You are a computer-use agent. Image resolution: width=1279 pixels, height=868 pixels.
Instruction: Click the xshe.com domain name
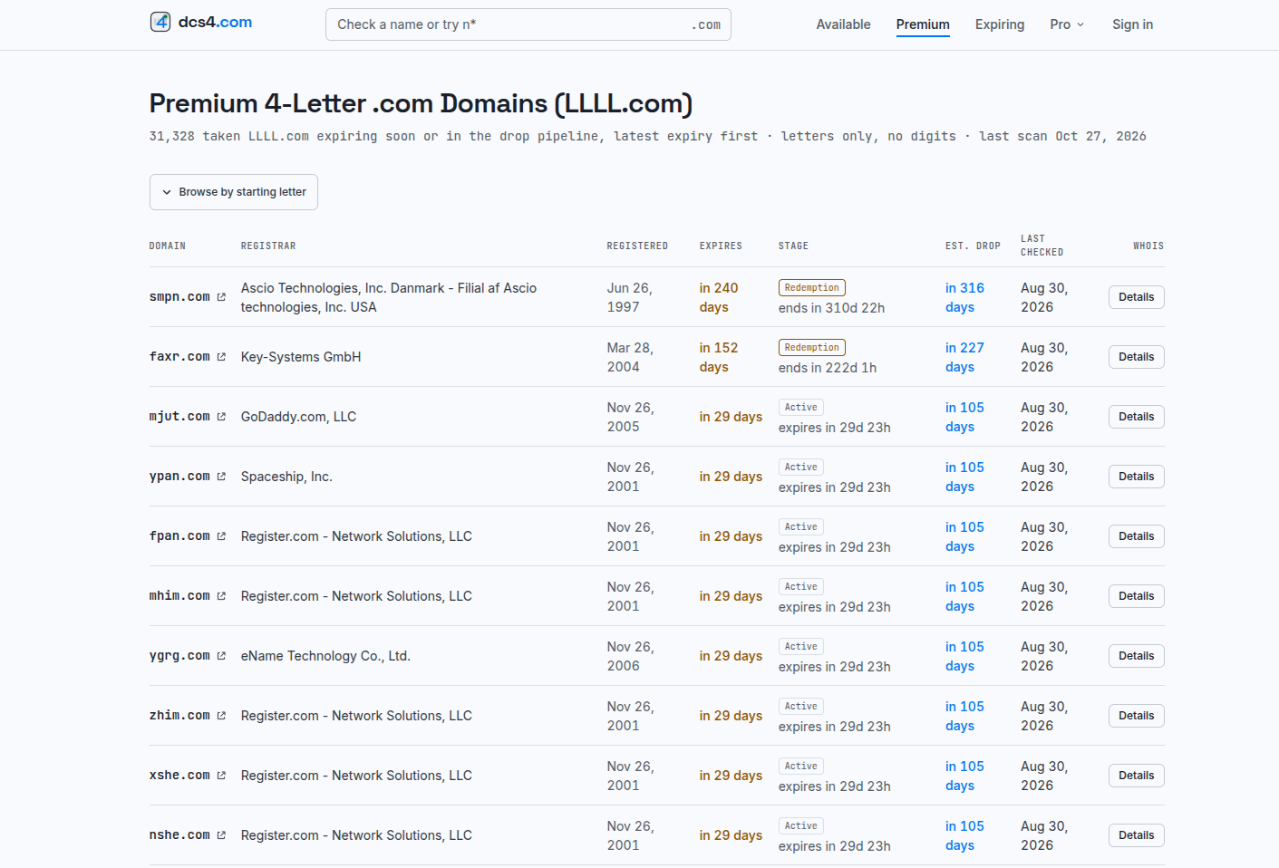tap(179, 776)
